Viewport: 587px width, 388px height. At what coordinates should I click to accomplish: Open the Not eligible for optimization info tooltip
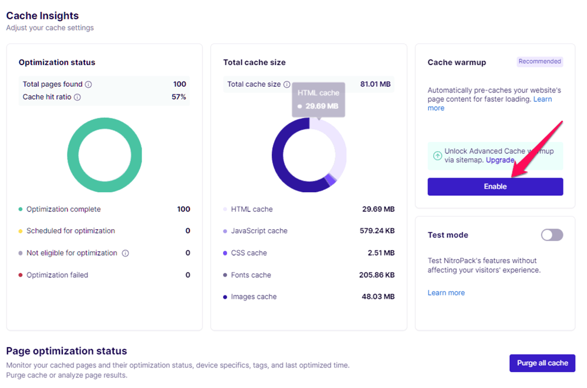[x=126, y=252]
